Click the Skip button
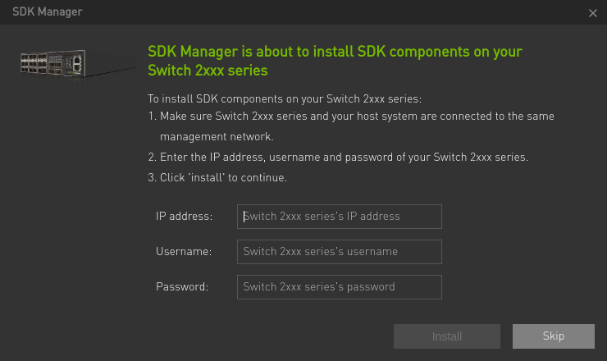Screen dimensions: 607x361 tap(553, 336)
